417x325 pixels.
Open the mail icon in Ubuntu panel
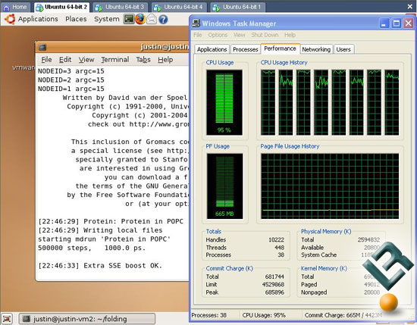point(152,19)
